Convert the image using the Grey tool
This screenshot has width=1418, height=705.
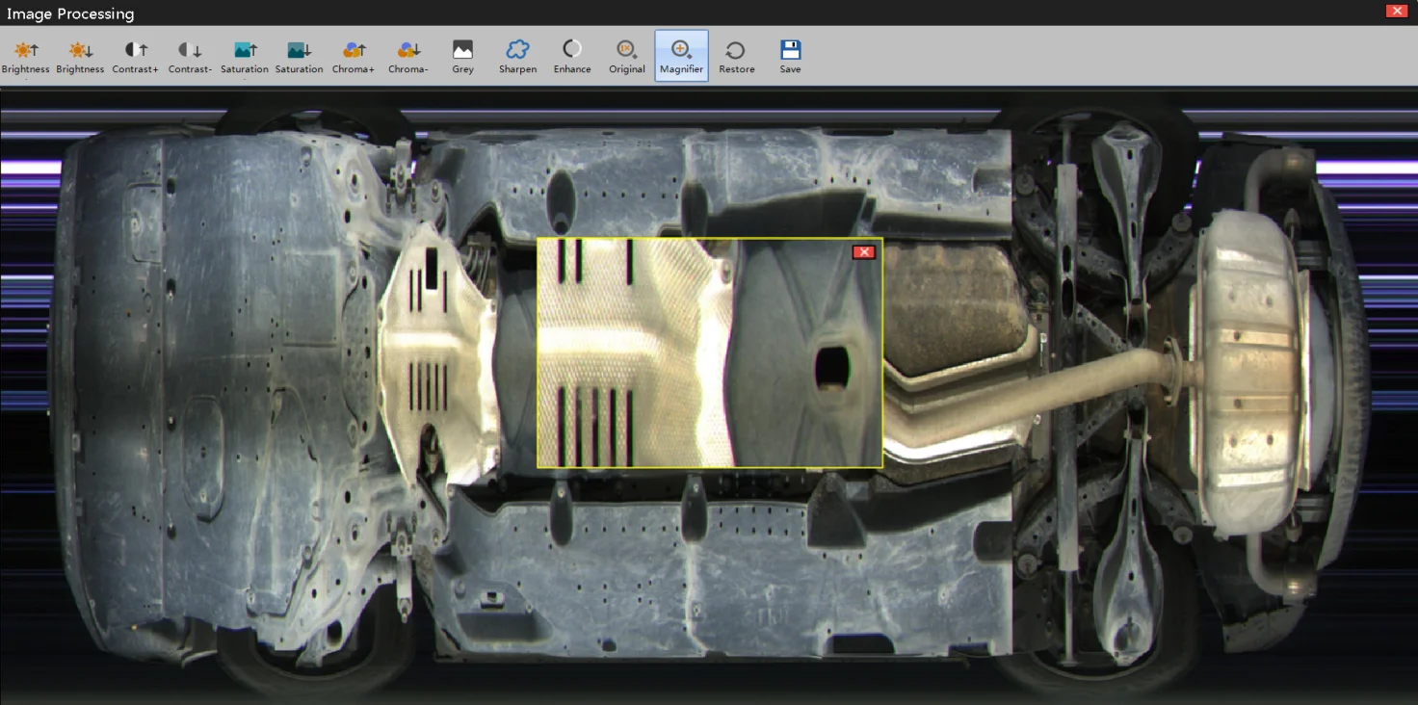click(x=463, y=56)
